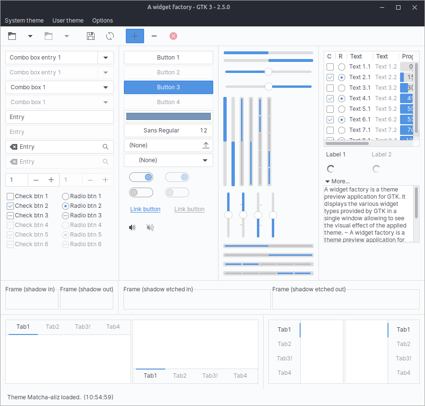
Task: Enable Check btn 1 checkbox
Action: [10, 196]
